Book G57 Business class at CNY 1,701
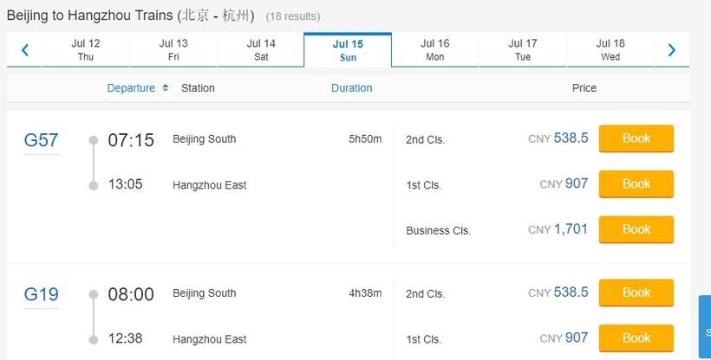The width and height of the screenshot is (711, 360). pyautogui.click(x=636, y=229)
